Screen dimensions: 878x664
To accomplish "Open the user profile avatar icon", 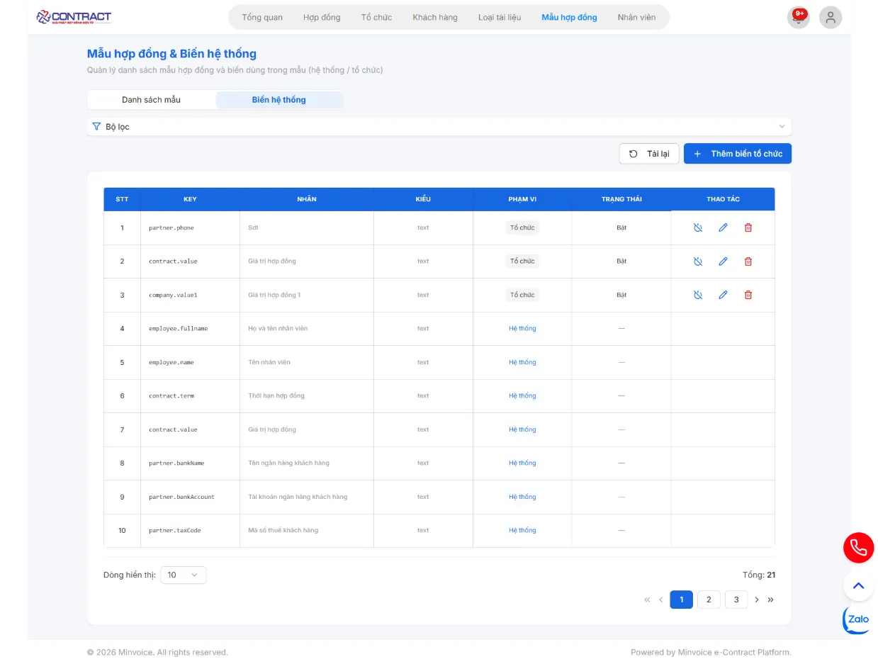I will 830,18.
